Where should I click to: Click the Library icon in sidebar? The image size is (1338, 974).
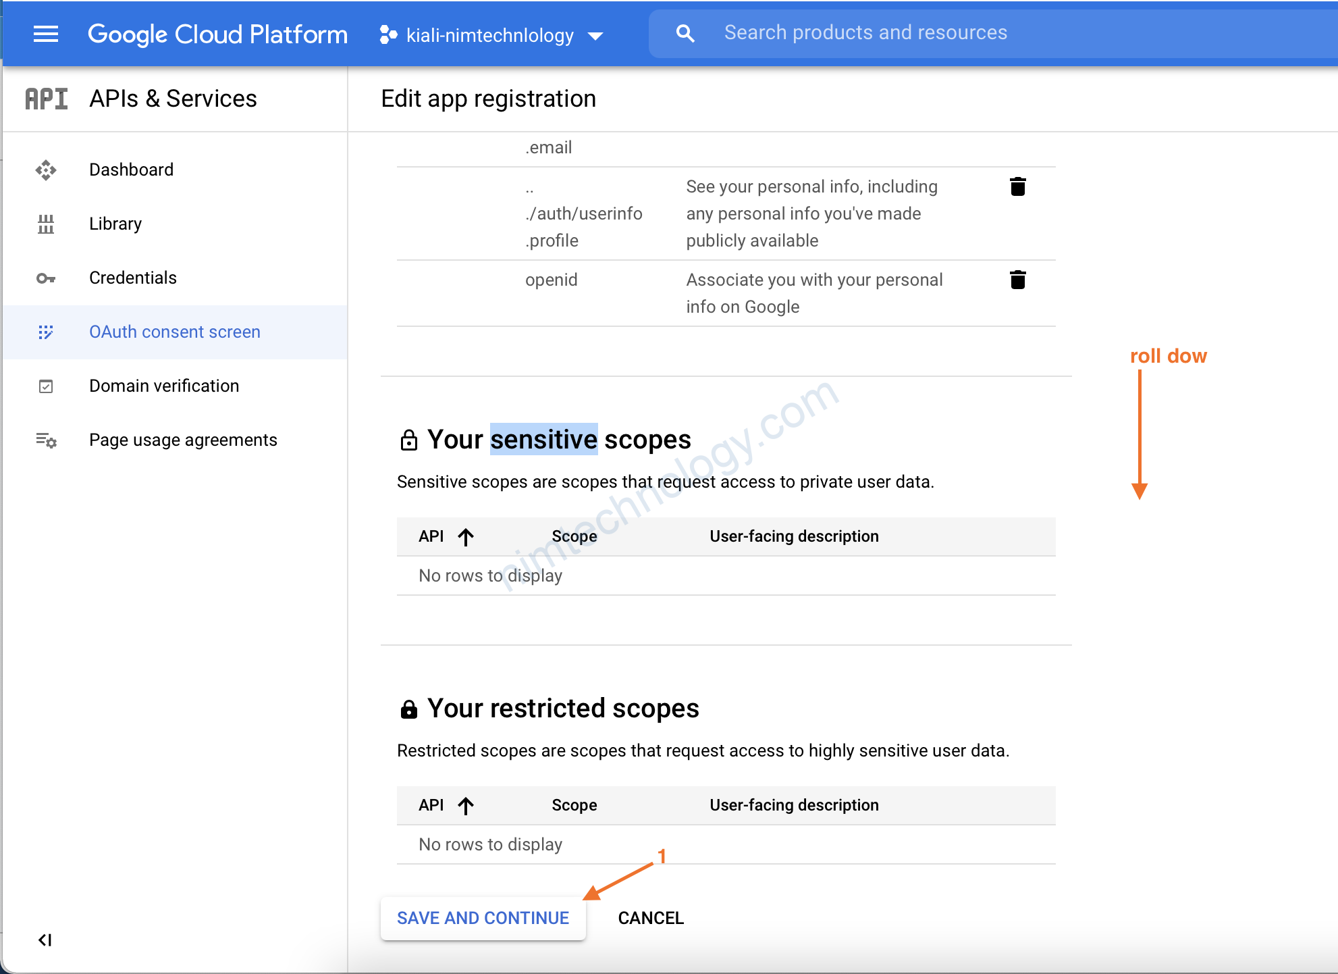(x=46, y=224)
